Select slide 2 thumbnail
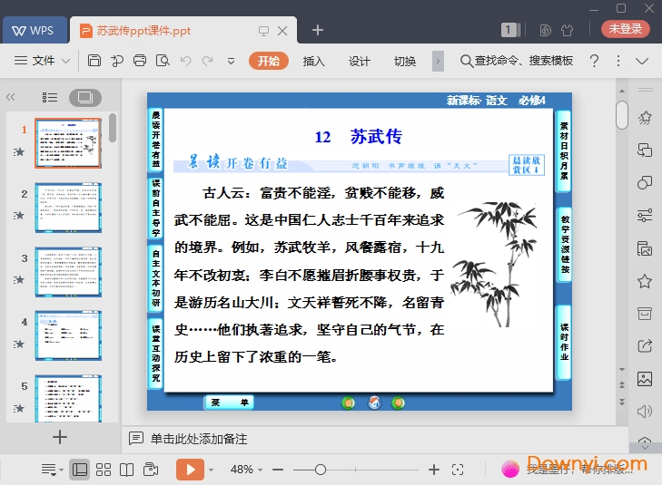 [68, 208]
